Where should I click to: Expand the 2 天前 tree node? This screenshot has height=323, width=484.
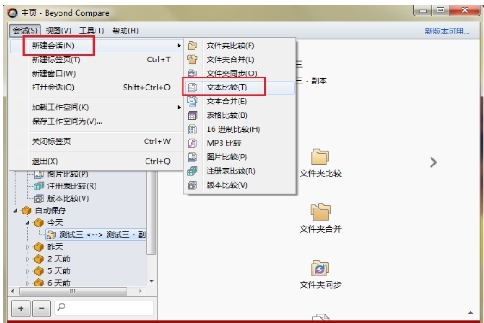click(28, 258)
